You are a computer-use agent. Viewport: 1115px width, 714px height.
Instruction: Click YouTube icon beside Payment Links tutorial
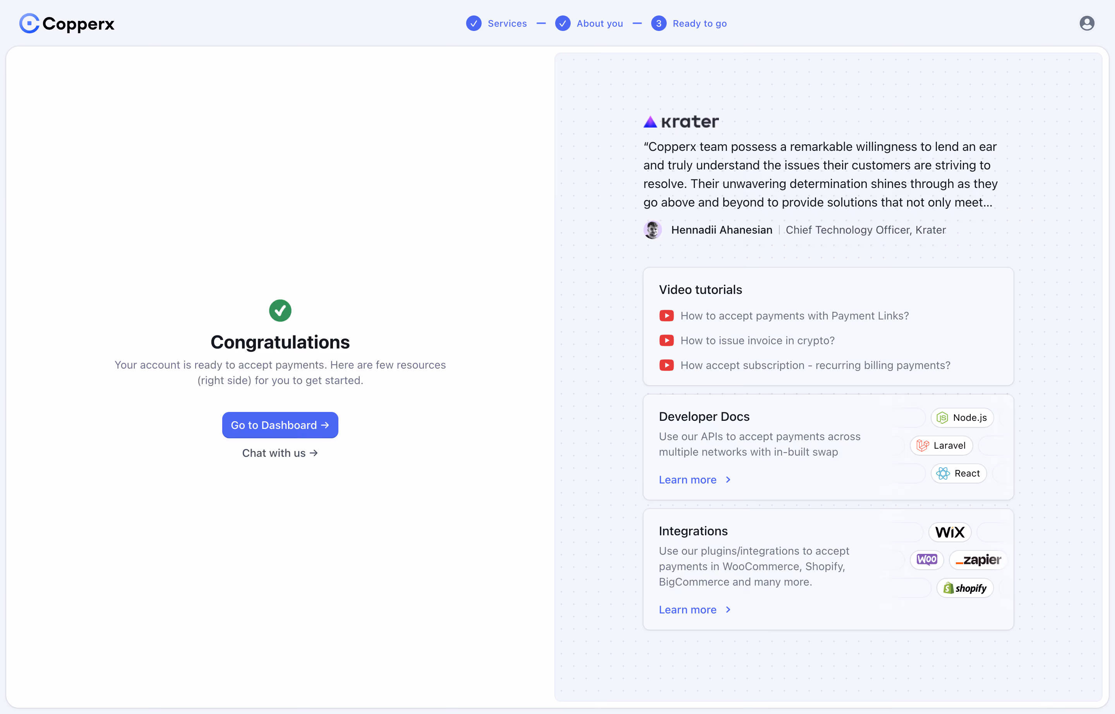(667, 316)
